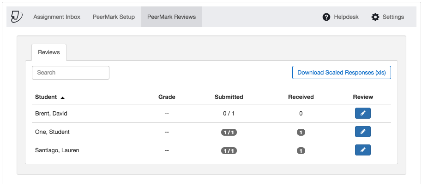Screen dimensions: 422x184
Task: Click submitted 1/1 badge for Santiago, Lauren
Action: 229,151
